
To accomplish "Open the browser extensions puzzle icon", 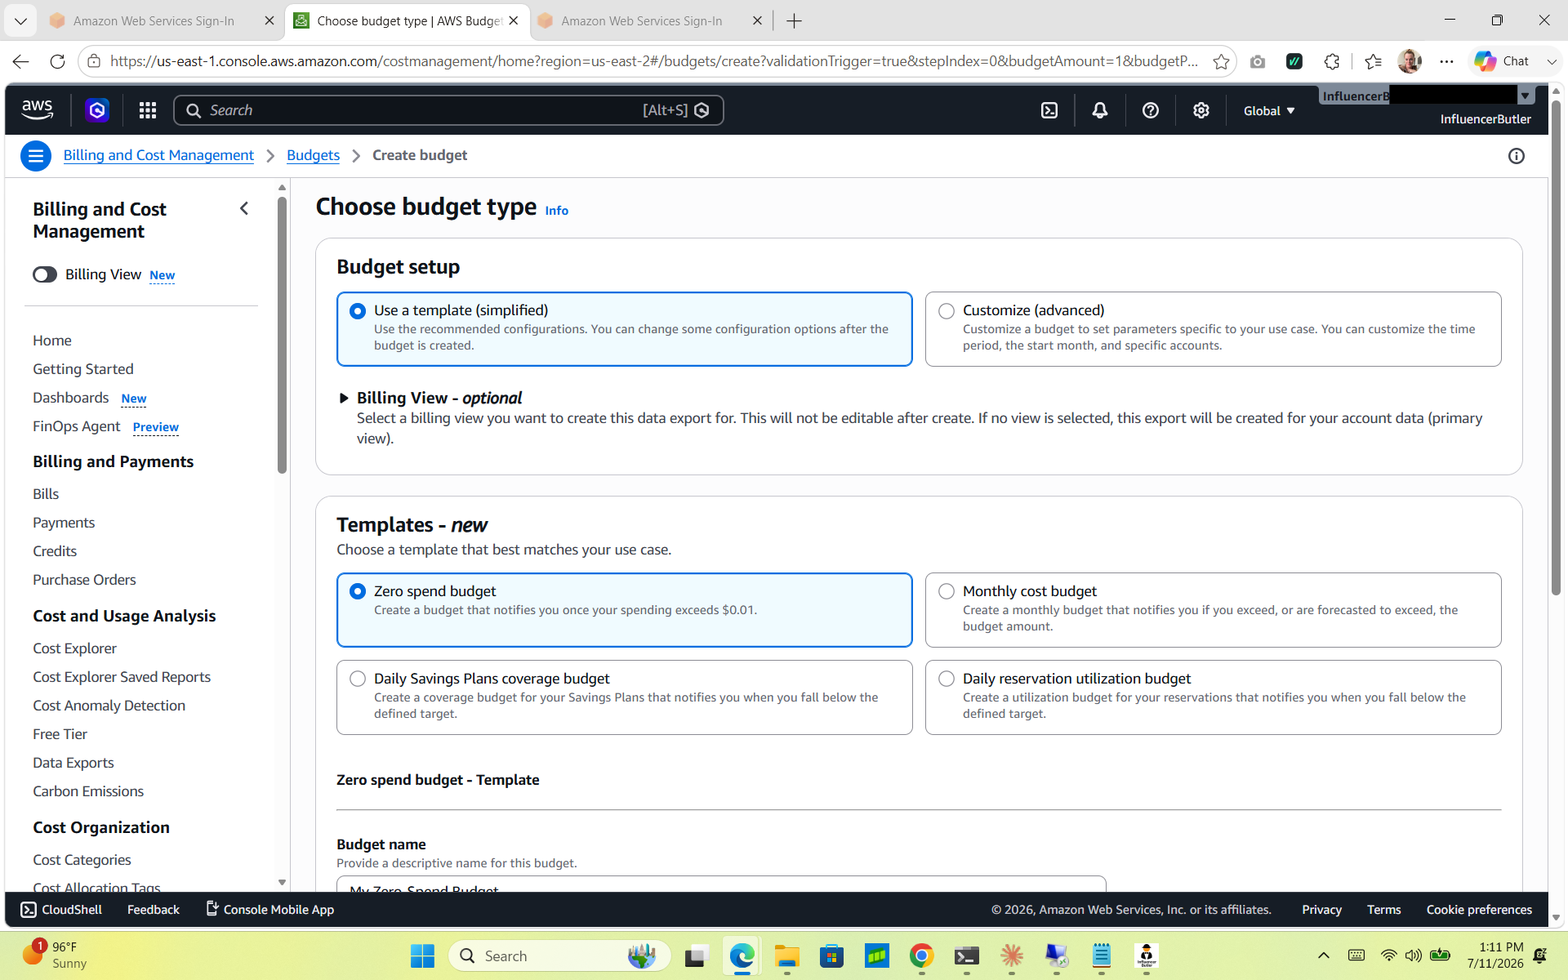I will click(1332, 61).
